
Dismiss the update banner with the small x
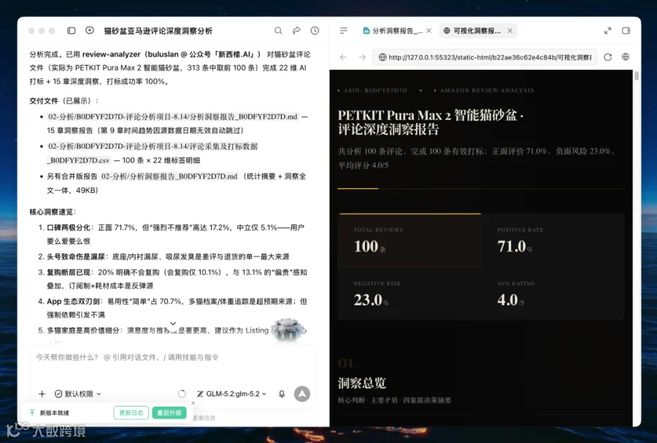193,403
